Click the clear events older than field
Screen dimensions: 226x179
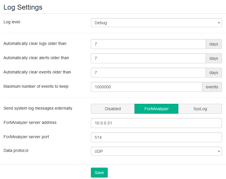pyautogui.click(x=148, y=73)
